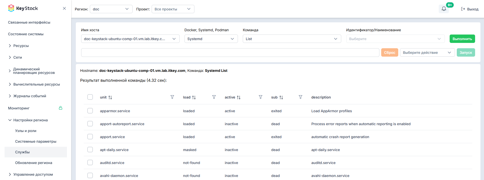The width and height of the screenshot is (484, 180).
Task: Click the wide filter text input field
Action: 230,53
